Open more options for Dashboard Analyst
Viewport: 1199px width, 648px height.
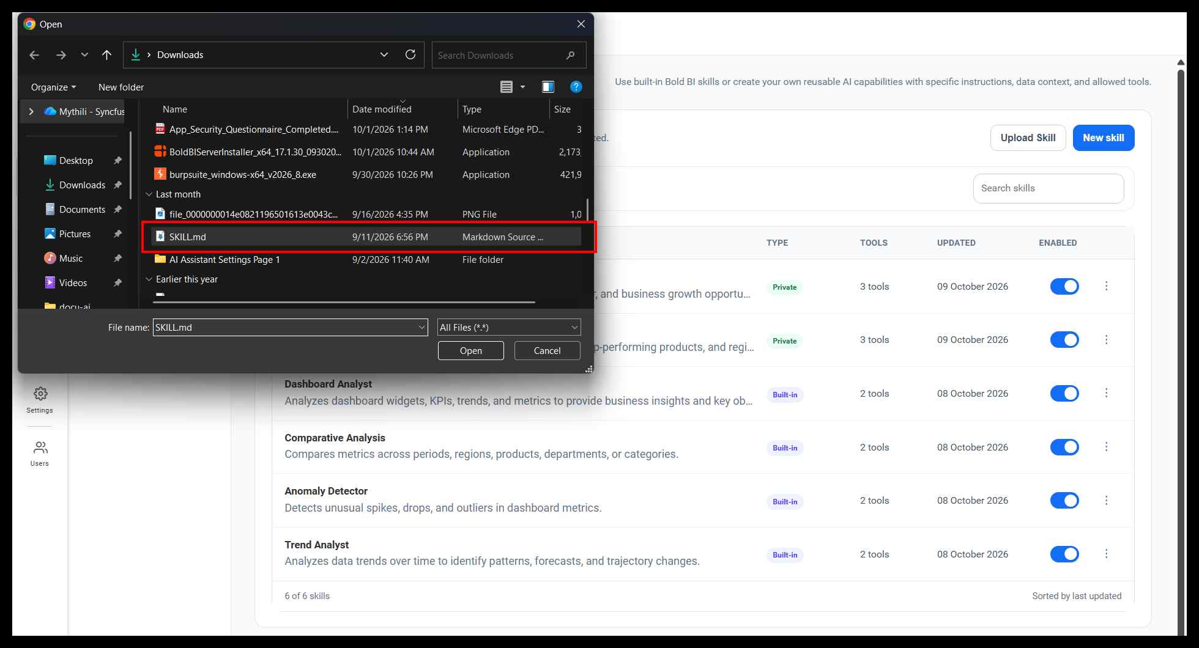[1106, 393]
